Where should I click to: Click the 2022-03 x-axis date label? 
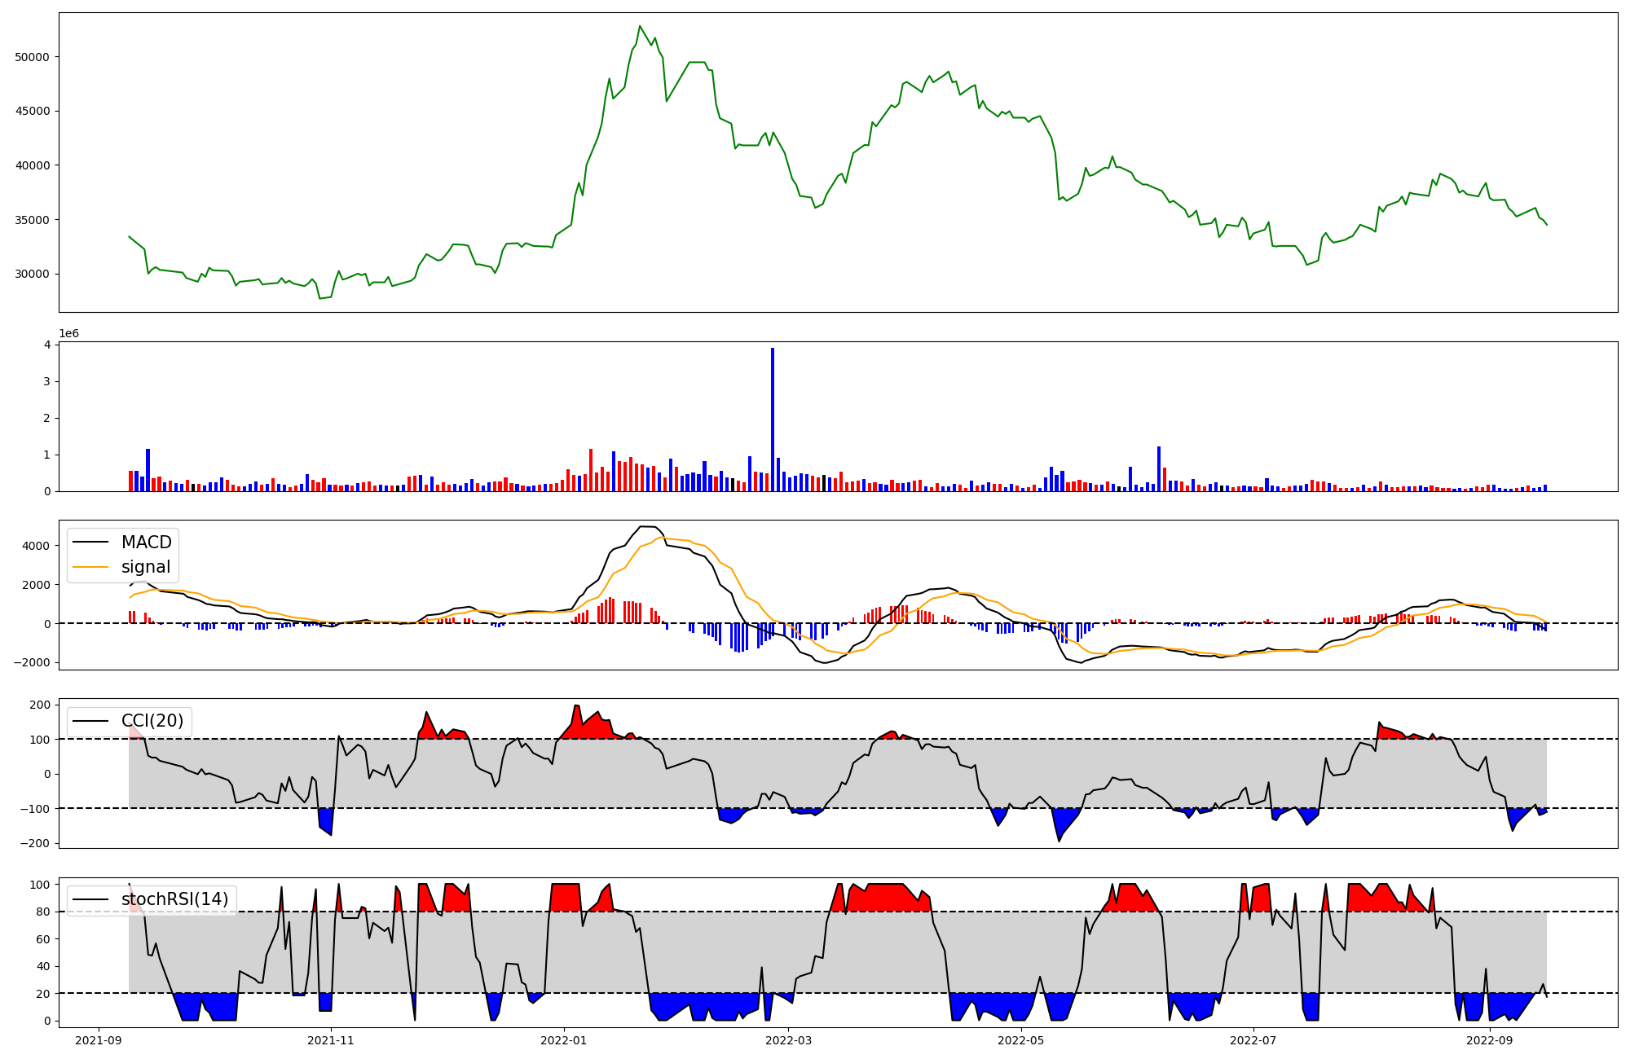788,1040
